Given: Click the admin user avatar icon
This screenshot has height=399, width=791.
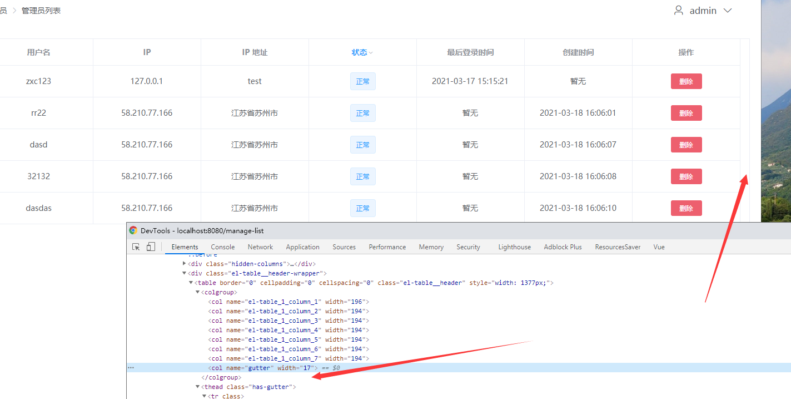Looking at the screenshot, I should pos(678,10).
